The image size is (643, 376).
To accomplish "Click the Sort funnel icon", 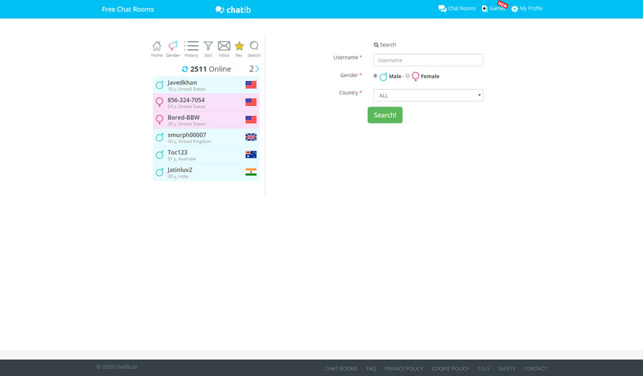I will 208,46.
